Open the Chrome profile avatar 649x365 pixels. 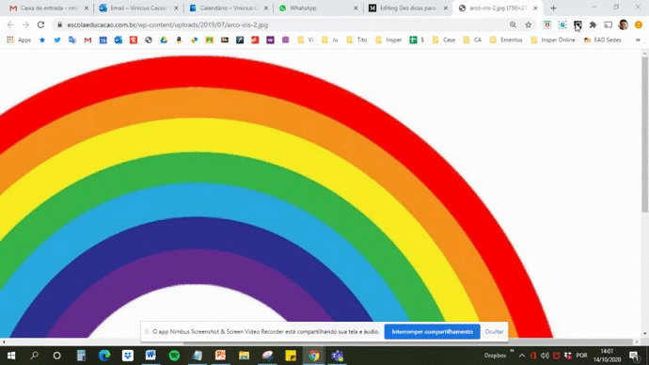click(x=624, y=24)
